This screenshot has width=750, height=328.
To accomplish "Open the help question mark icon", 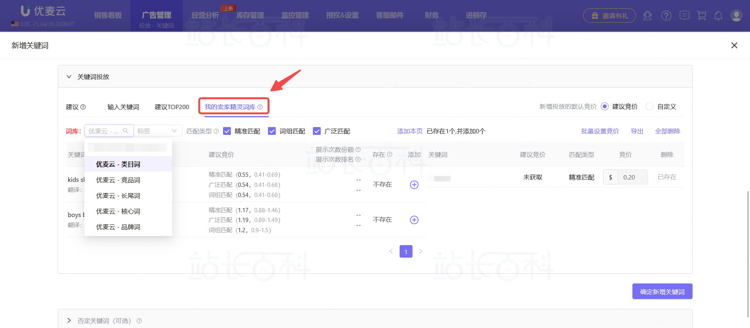I will [x=666, y=16].
